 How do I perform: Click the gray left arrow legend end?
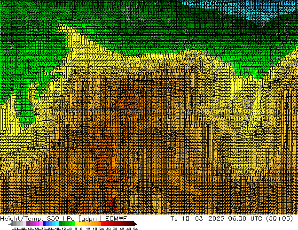click(11, 224)
